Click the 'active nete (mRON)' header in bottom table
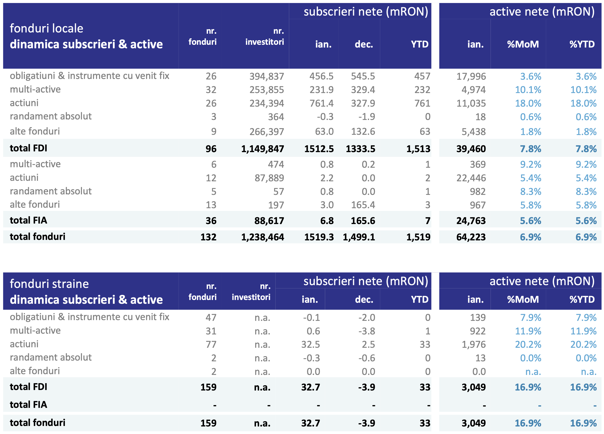Viewport: 604px width, 434px height. (x=542, y=281)
